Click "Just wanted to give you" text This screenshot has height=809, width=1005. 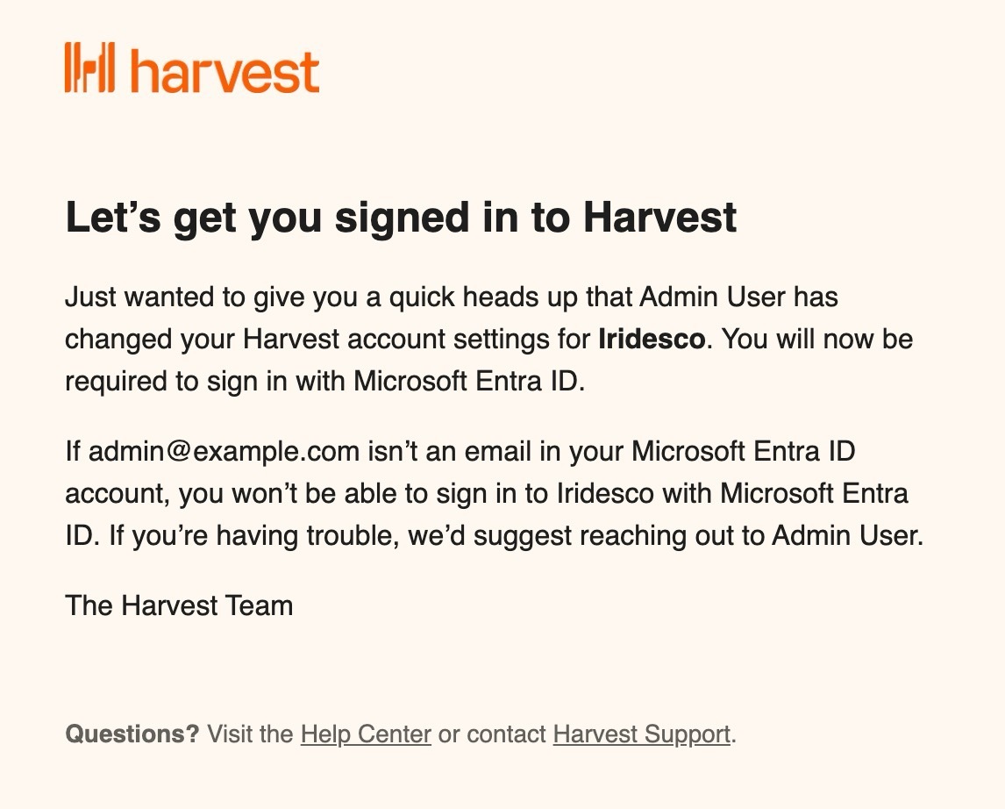tap(210, 297)
